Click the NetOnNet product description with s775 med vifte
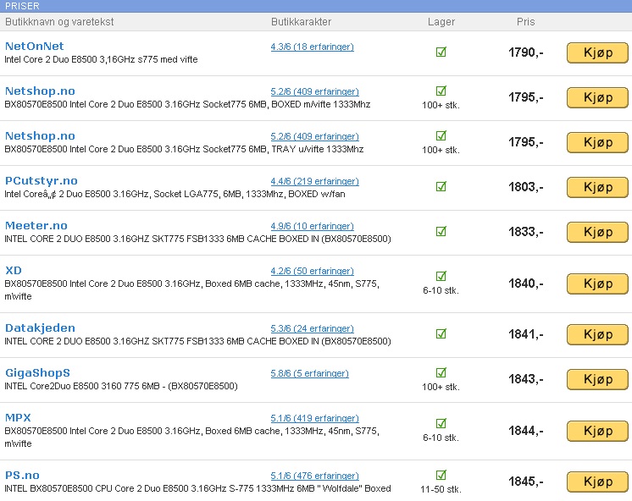The image size is (632, 501). tap(101, 59)
